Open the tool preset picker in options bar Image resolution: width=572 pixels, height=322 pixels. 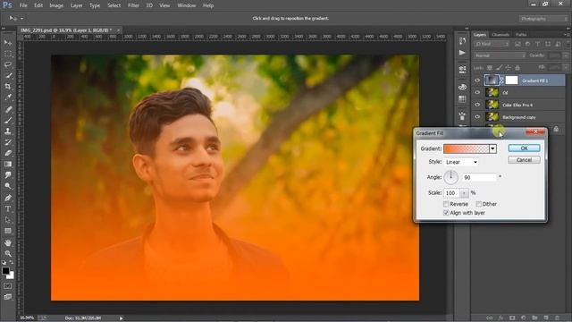pyautogui.click(x=16, y=18)
